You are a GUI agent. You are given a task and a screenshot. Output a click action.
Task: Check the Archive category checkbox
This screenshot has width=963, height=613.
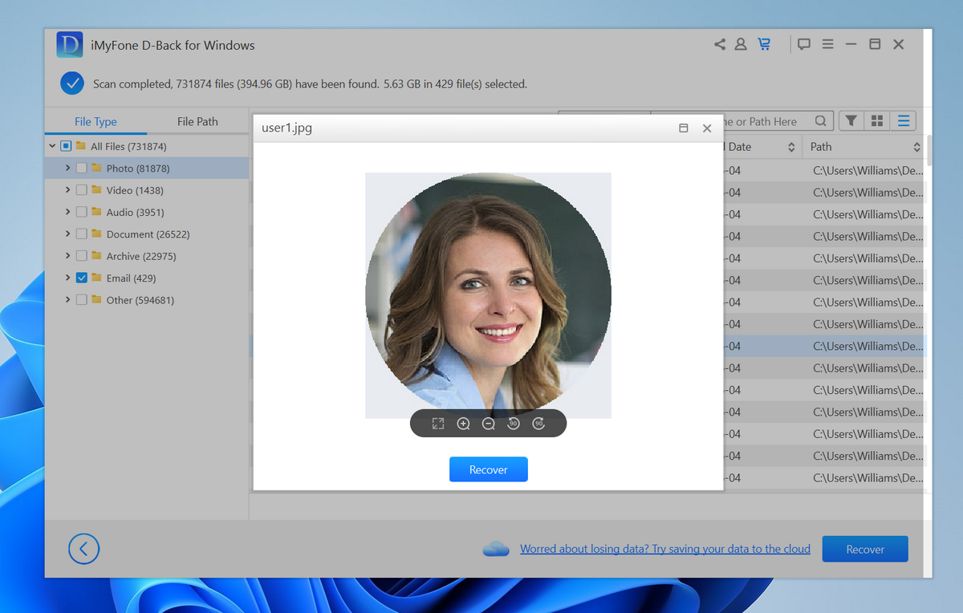(82, 256)
